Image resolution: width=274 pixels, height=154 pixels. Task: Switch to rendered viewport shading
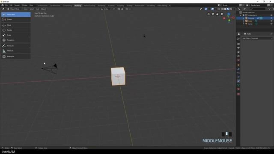point(230,9)
